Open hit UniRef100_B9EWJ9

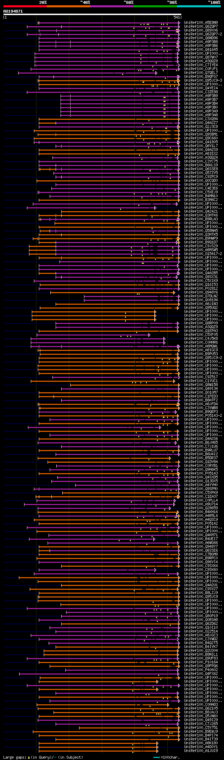(201, 732)
